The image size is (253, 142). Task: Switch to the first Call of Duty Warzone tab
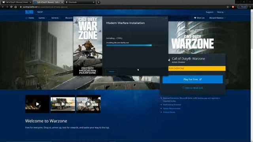(16, 2)
